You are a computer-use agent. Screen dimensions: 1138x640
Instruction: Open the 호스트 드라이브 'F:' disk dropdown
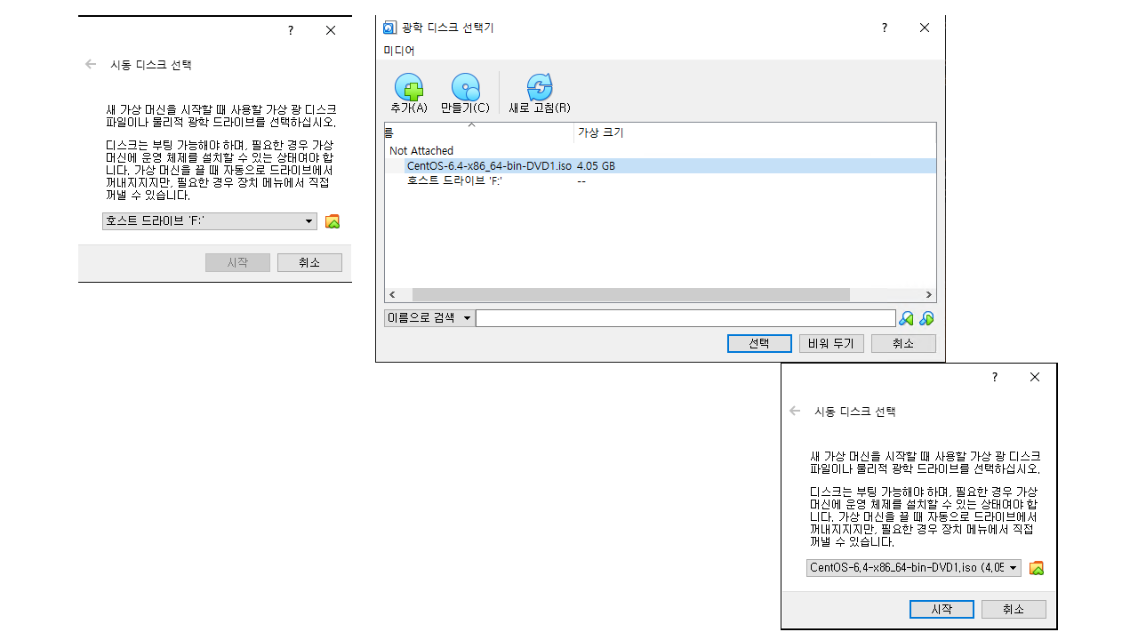point(210,221)
